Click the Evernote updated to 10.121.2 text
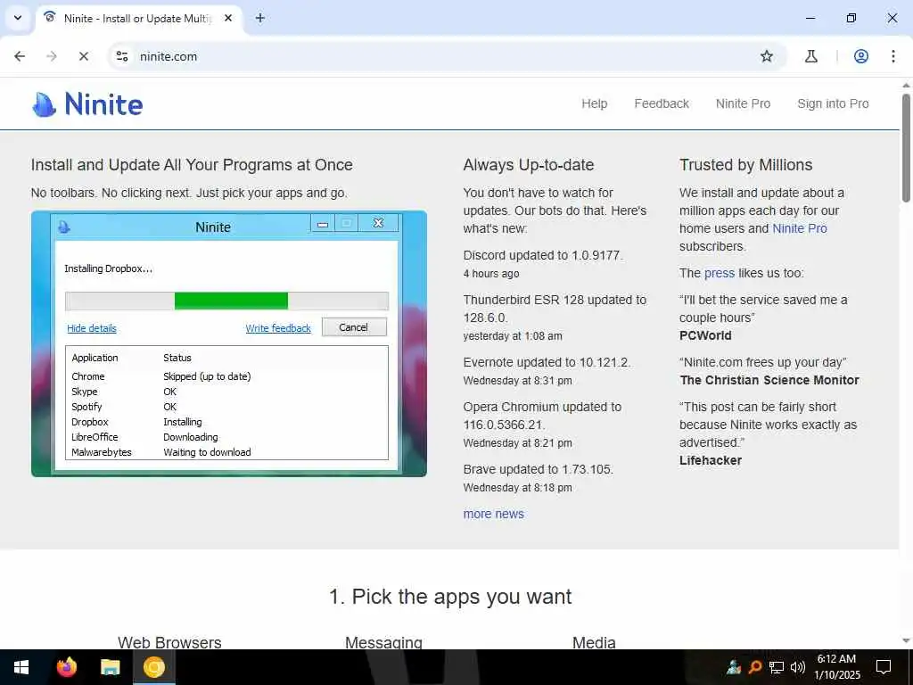The height and width of the screenshot is (685, 913). [x=547, y=362]
